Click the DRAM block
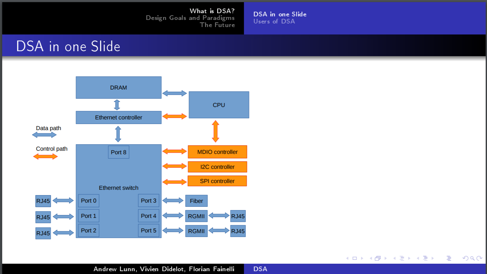The image size is (487, 274). (119, 87)
